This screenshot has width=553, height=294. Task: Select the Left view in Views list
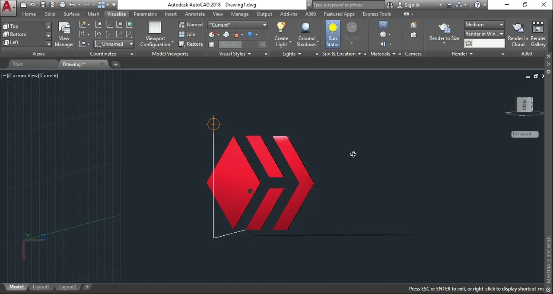tap(23, 42)
